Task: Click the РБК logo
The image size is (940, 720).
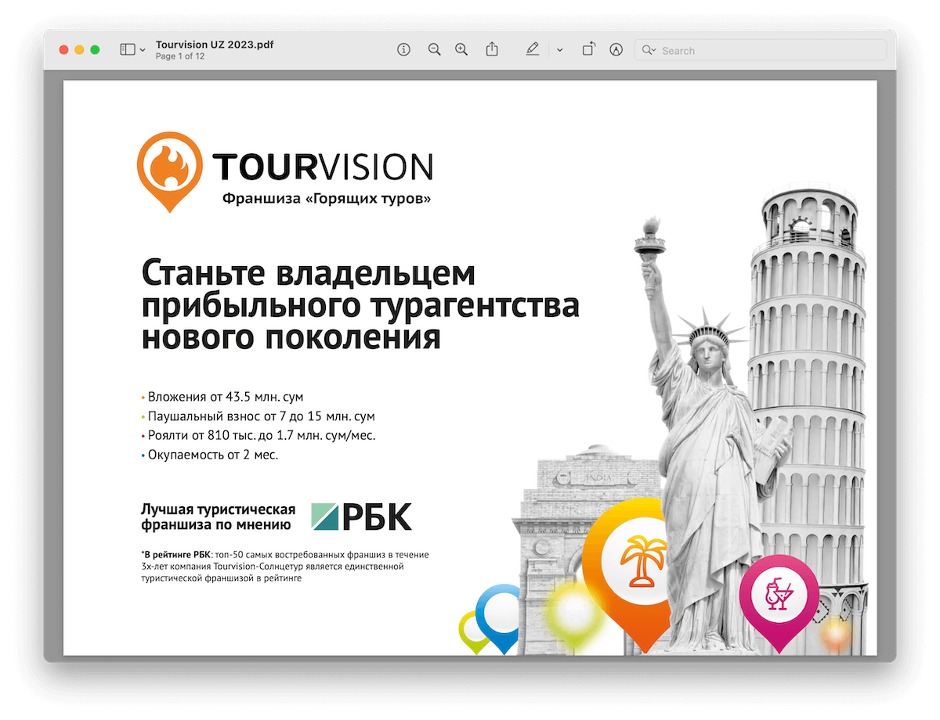Action: click(361, 517)
